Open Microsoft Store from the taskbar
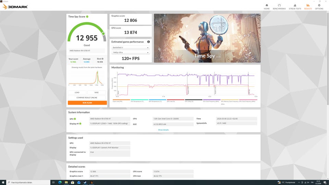The image size is (329, 185). point(72,183)
